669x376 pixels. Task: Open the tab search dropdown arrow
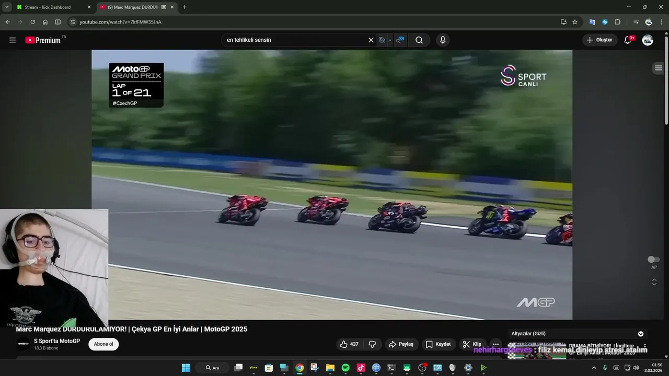tap(7, 7)
